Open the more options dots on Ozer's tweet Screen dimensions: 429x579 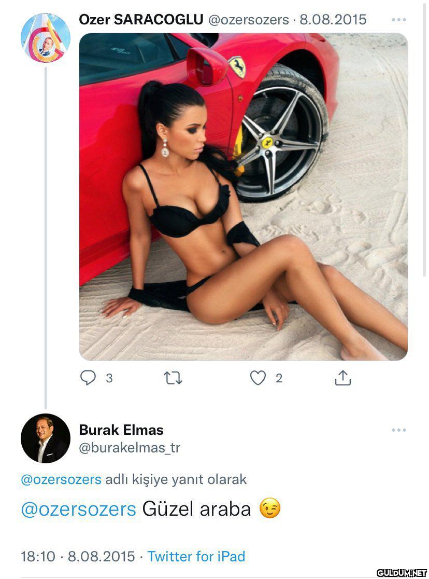[x=399, y=20]
